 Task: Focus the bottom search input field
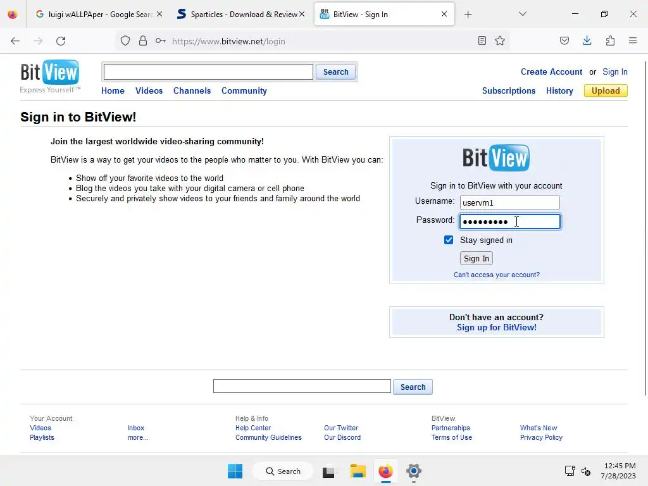coord(302,387)
